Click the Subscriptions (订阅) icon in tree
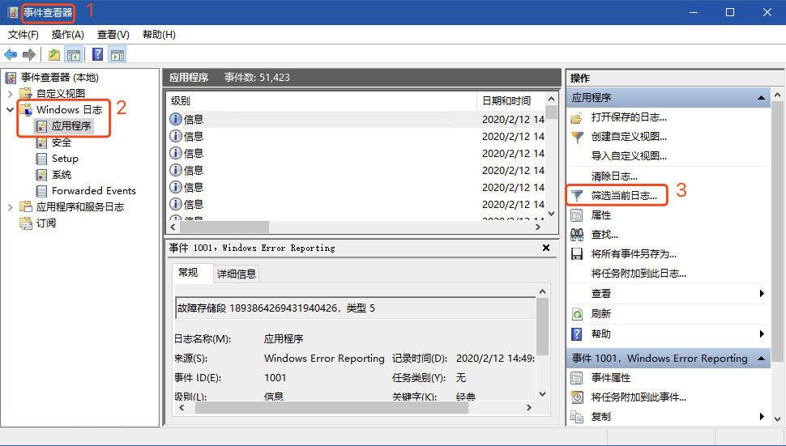Image resolution: width=786 pixels, height=446 pixels. (x=26, y=223)
